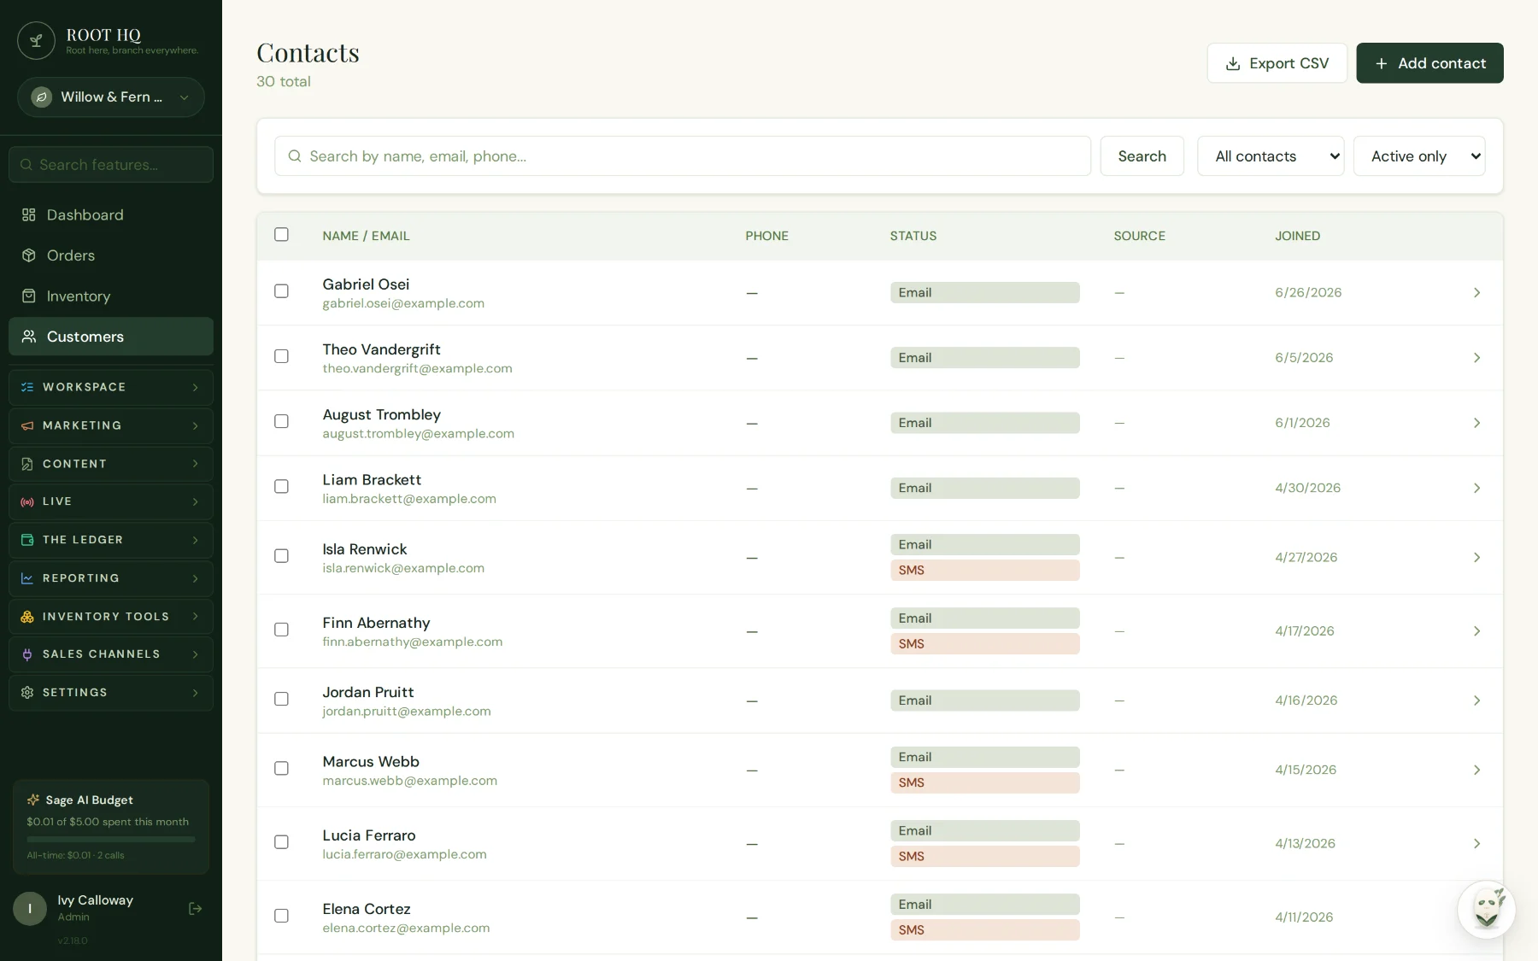Click Isla Renwick's SMS status badge
Viewport: 1538px width, 961px height.
984,570
